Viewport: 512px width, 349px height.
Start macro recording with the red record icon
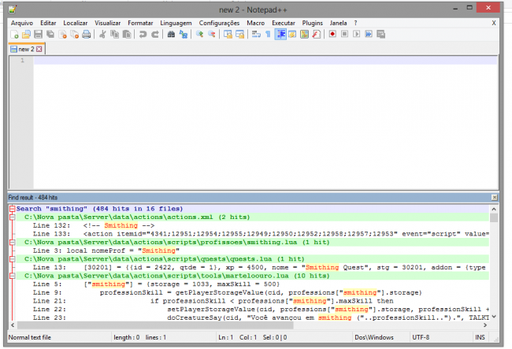click(332, 34)
